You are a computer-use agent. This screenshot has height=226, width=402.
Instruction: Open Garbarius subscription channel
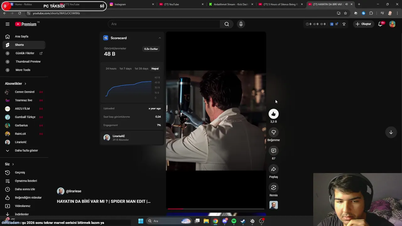coord(24,126)
